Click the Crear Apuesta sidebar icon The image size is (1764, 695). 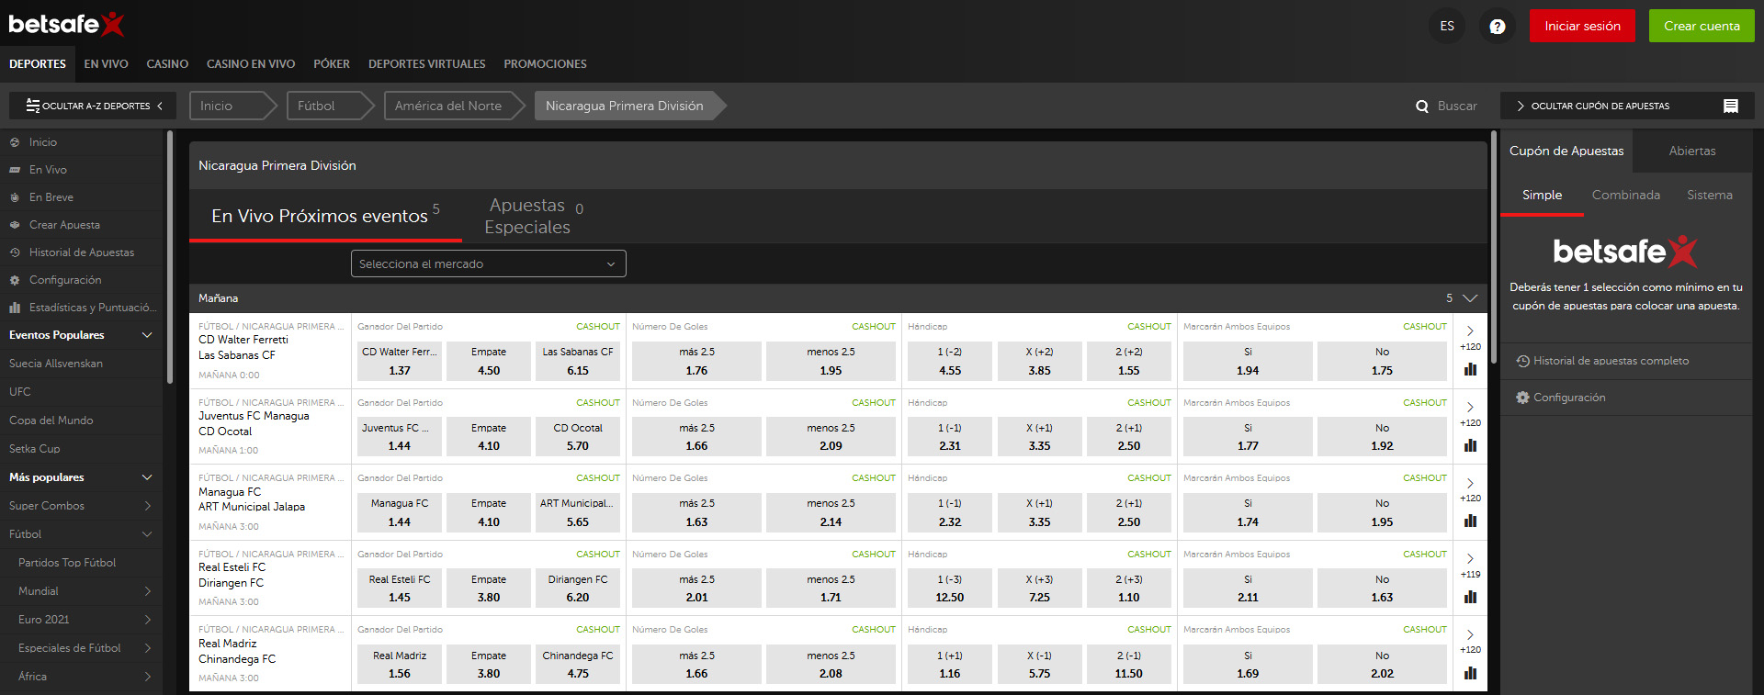(x=15, y=225)
